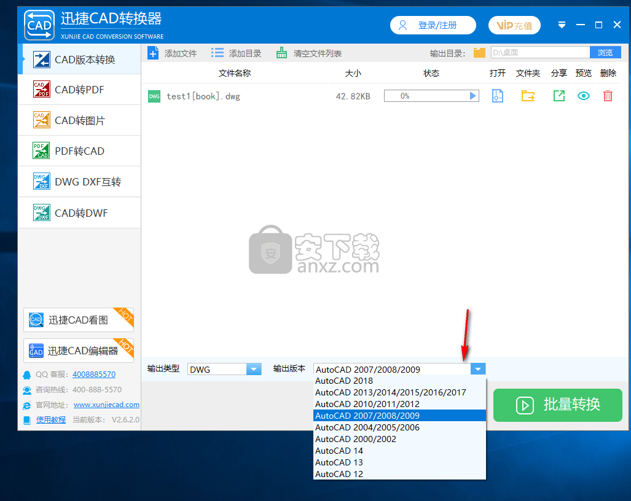
Task: Choose AutoCAD 2010/2011/2012 option
Action: (x=399, y=404)
